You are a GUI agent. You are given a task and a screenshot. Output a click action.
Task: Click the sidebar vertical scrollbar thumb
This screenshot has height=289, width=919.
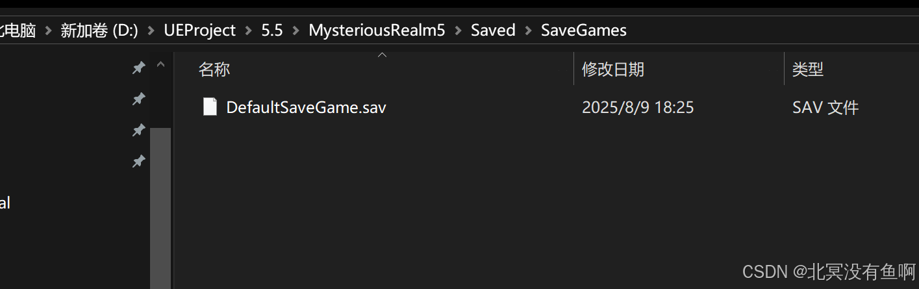pyautogui.click(x=160, y=208)
